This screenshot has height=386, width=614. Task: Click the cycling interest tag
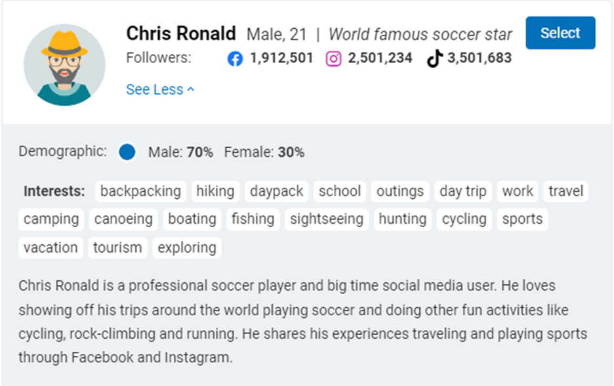point(464,219)
